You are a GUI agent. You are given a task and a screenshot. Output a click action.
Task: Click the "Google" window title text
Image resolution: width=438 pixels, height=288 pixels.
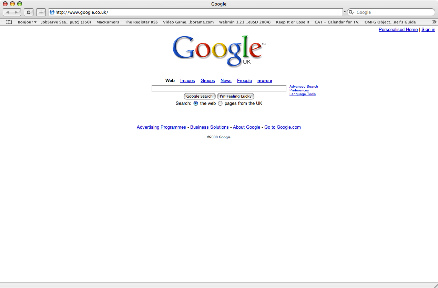point(219,4)
